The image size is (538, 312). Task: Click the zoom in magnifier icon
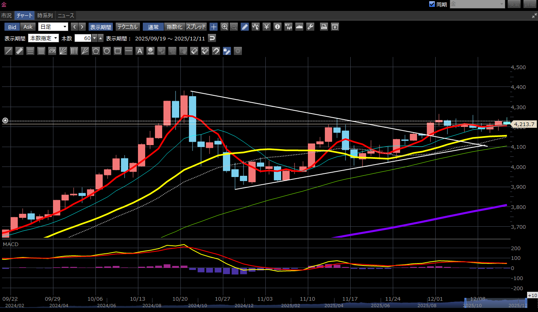click(225, 27)
